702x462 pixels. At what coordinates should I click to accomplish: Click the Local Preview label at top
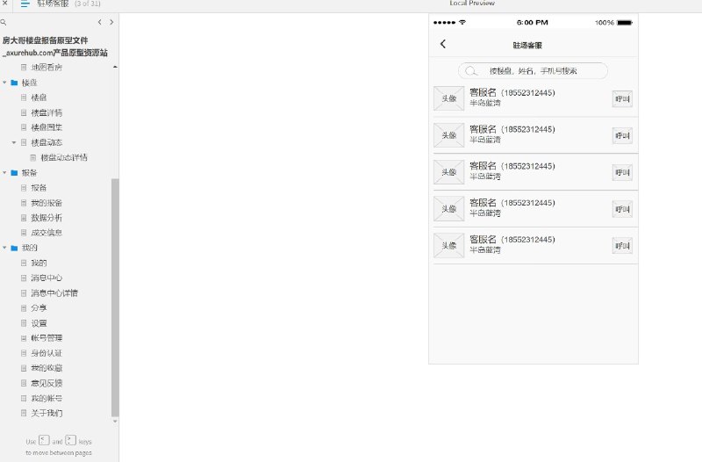tap(472, 4)
